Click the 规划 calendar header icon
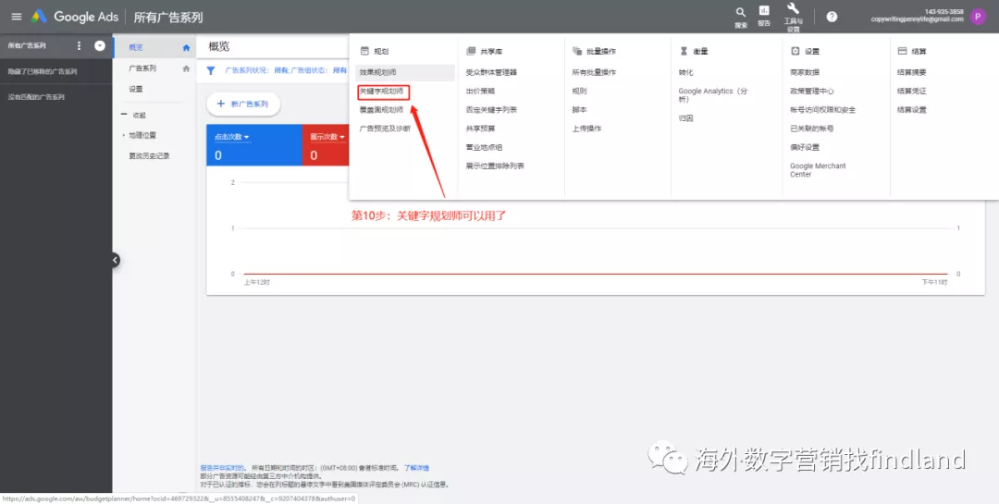 click(364, 51)
